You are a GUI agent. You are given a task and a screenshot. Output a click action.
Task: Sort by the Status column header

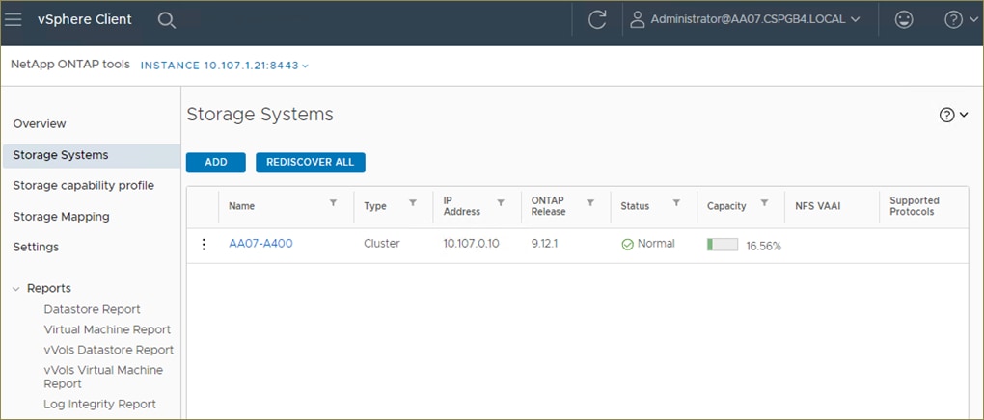click(x=635, y=205)
